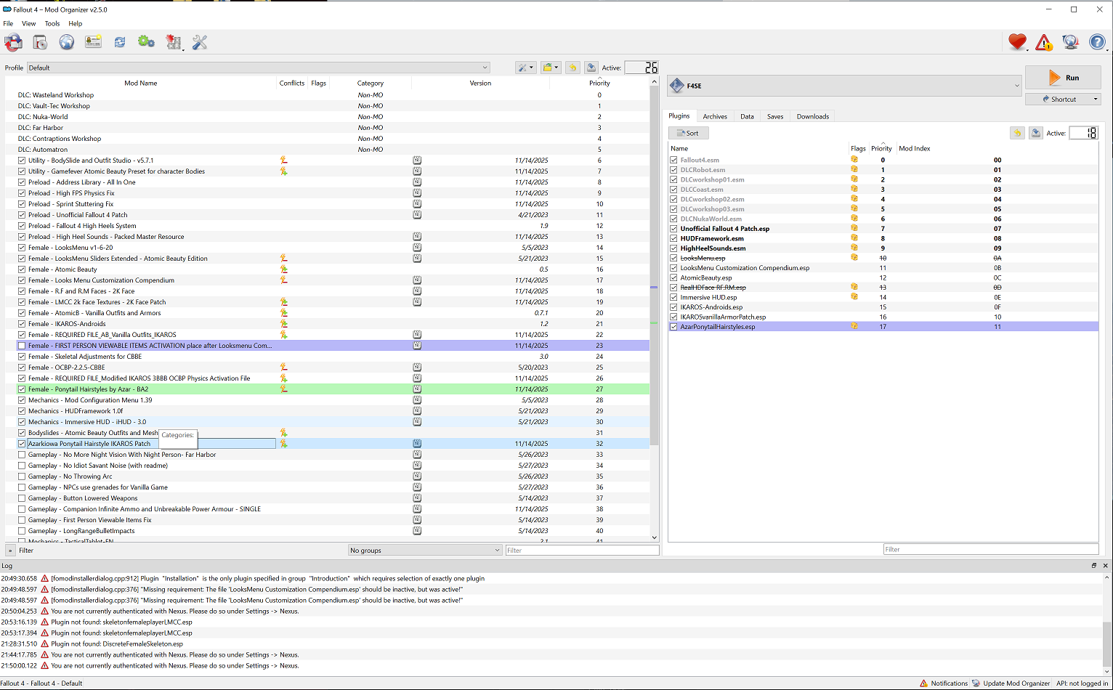This screenshot has height=690, width=1113.
Task: Open mod list tools wrench dropdown
Action: click(x=525, y=68)
